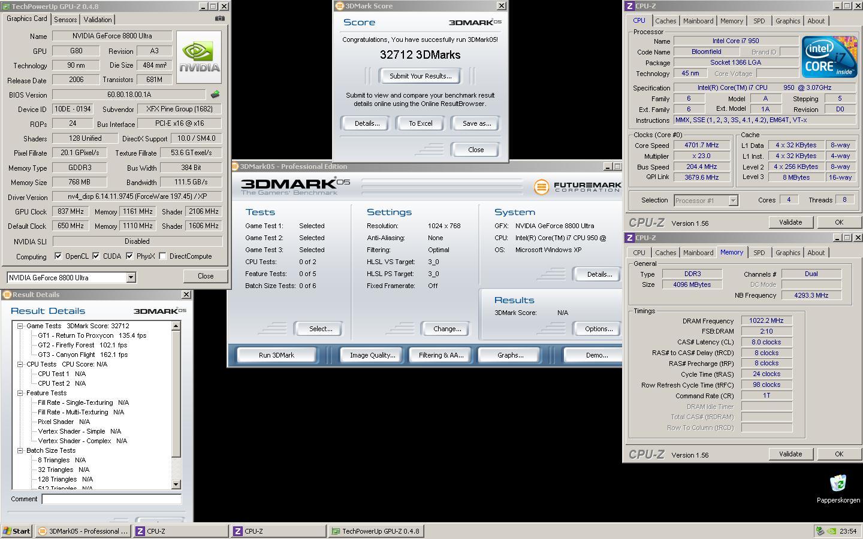The image size is (863, 539).
Task: Click Core Speed value 4701.7 MHz
Action: [701, 145]
